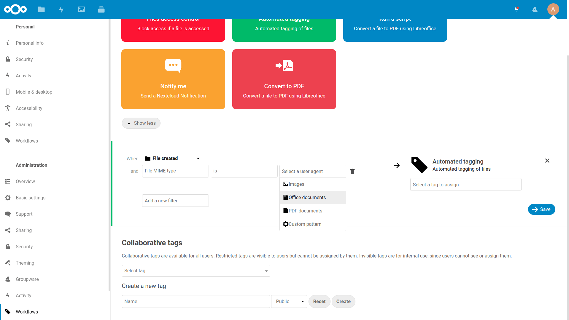Open the Select tag dropdown
Viewport: 569px width, 320px height.
(196, 271)
